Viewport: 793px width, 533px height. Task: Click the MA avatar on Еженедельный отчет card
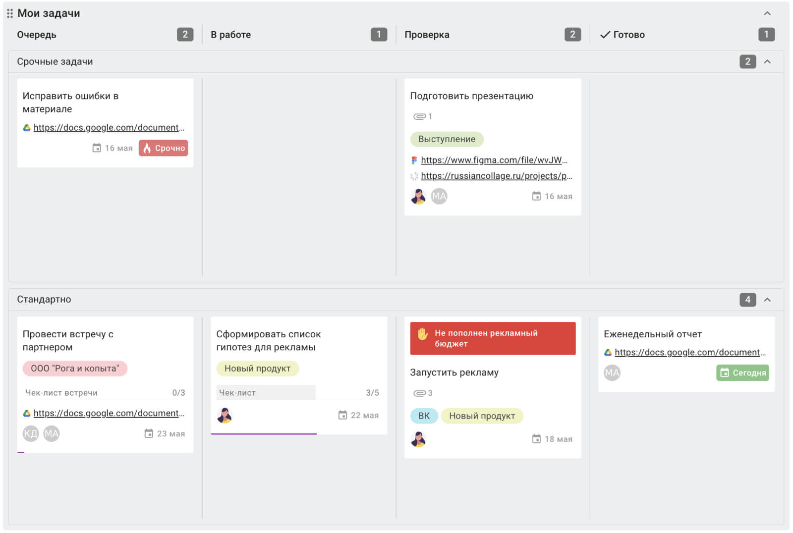pyautogui.click(x=612, y=373)
